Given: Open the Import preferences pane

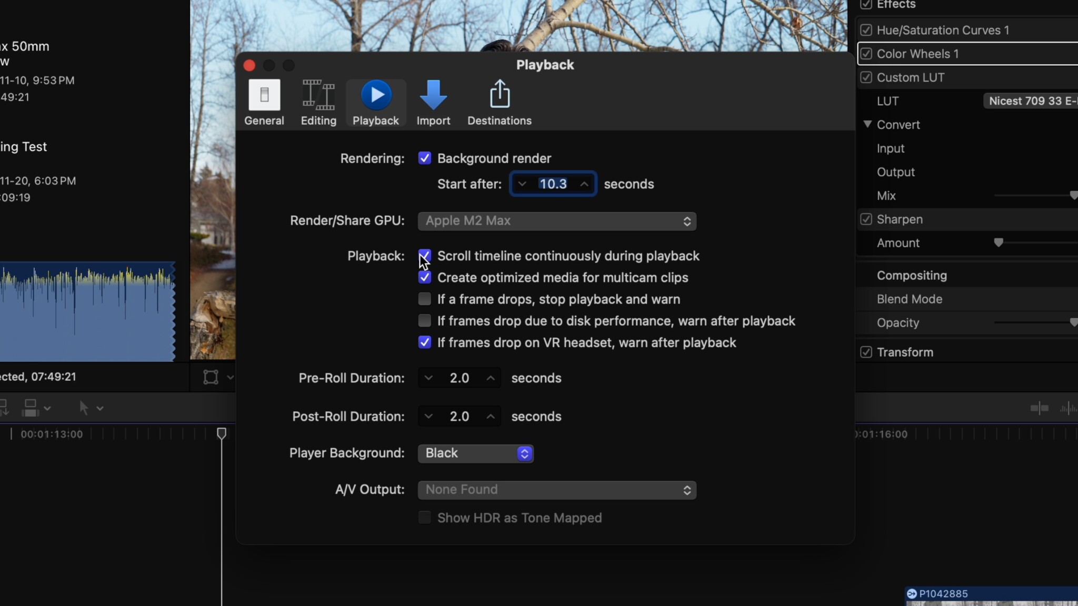Looking at the screenshot, I should 433,103.
